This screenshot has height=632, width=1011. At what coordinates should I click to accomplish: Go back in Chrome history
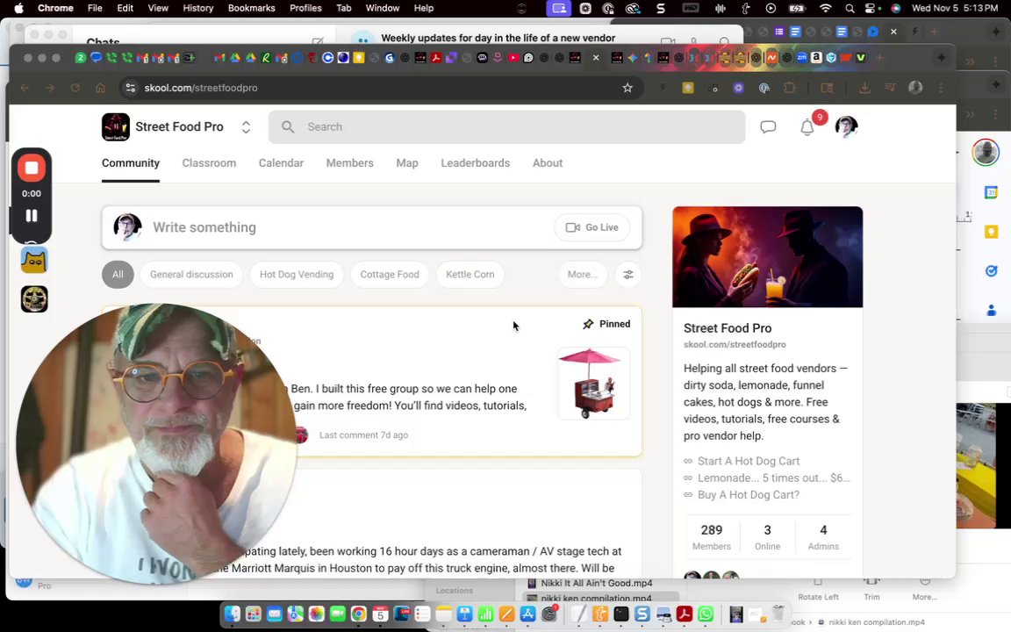25,88
